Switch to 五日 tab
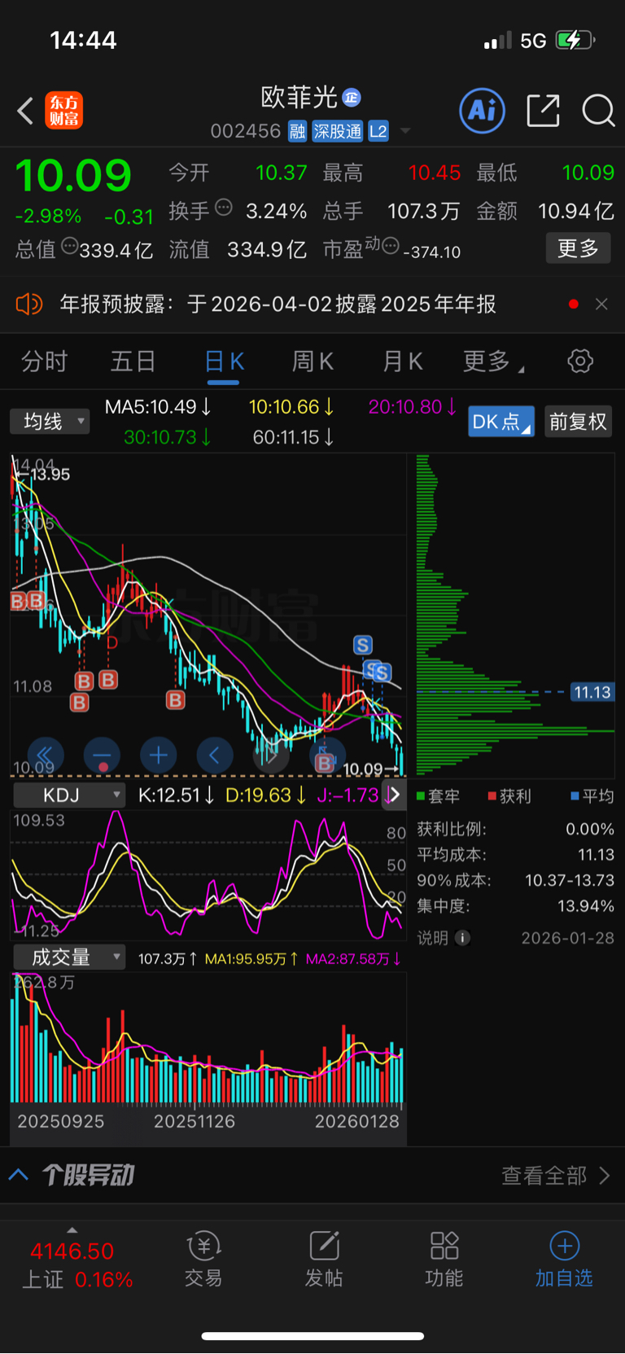The height and width of the screenshot is (1354, 625). pyautogui.click(x=133, y=362)
